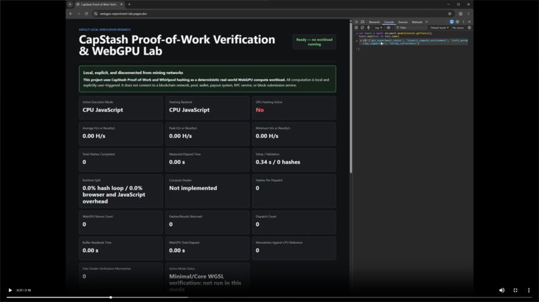Click the Compute Shader 'Not implemented' value

click(193, 188)
